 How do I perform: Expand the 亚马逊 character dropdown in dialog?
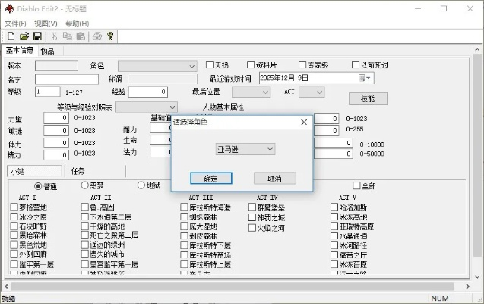tap(245, 150)
